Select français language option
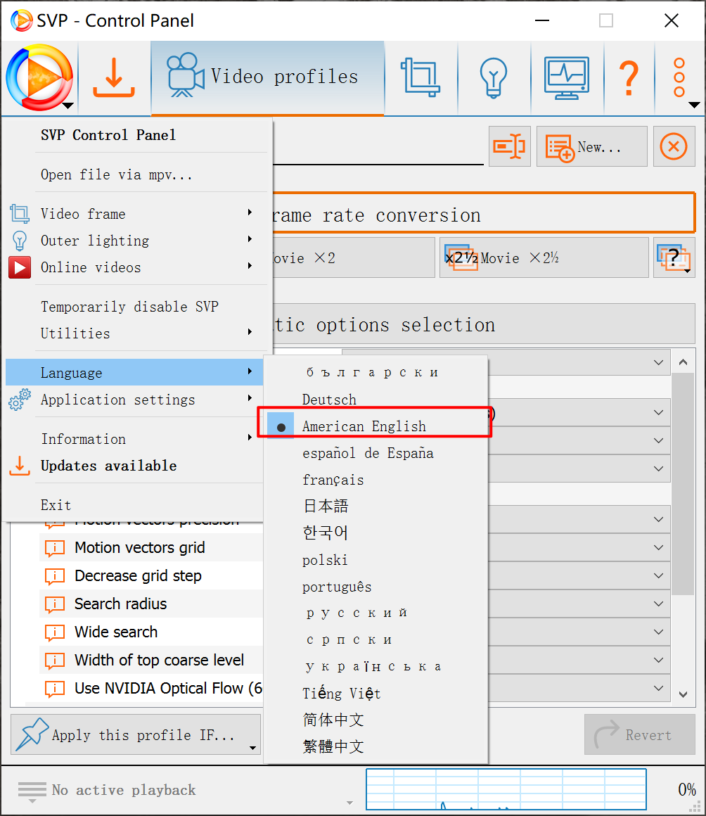The image size is (706, 816). (x=376, y=480)
